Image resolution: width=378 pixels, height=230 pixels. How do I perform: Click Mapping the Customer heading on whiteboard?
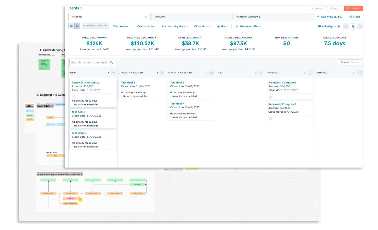coord(50,95)
